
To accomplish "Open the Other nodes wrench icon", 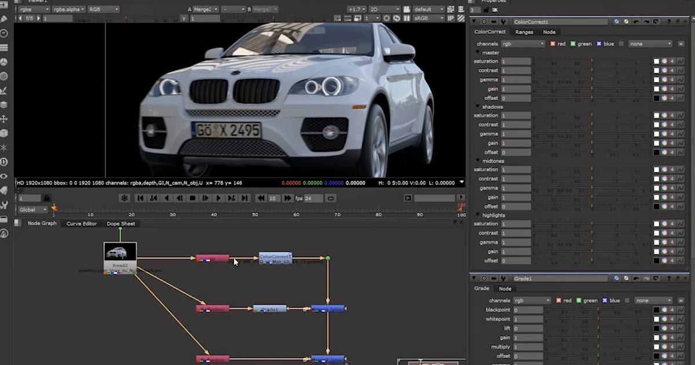I will tap(4, 205).
